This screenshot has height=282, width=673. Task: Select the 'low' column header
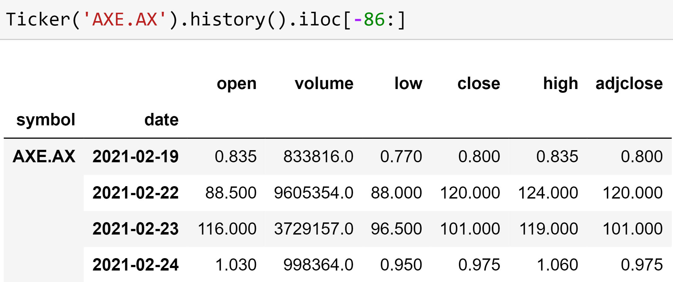(x=408, y=84)
